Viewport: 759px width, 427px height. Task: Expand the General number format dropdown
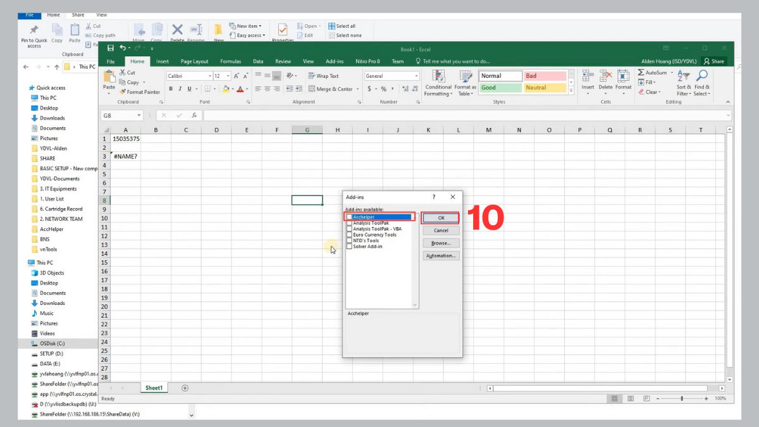pyautogui.click(x=416, y=76)
